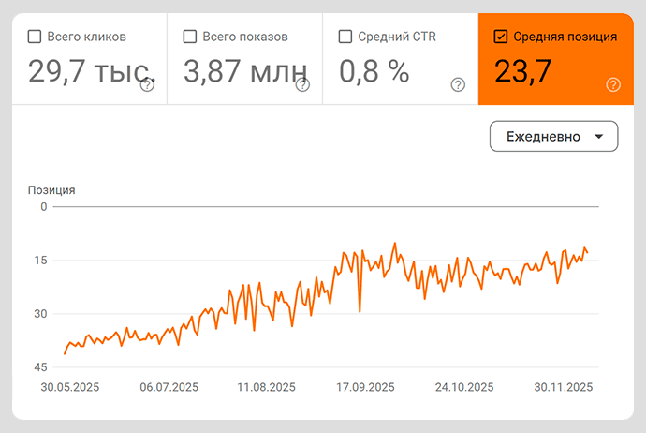This screenshot has width=646, height=433.
Task: Click the 11.08.2025 axis date
Action: (x=267, y=386)
